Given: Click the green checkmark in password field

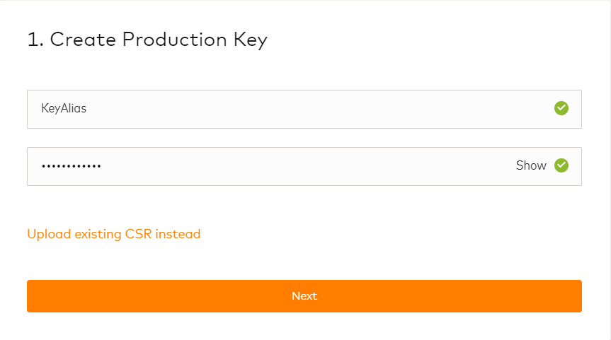Looking at the screenshot, I should (561, 165).
